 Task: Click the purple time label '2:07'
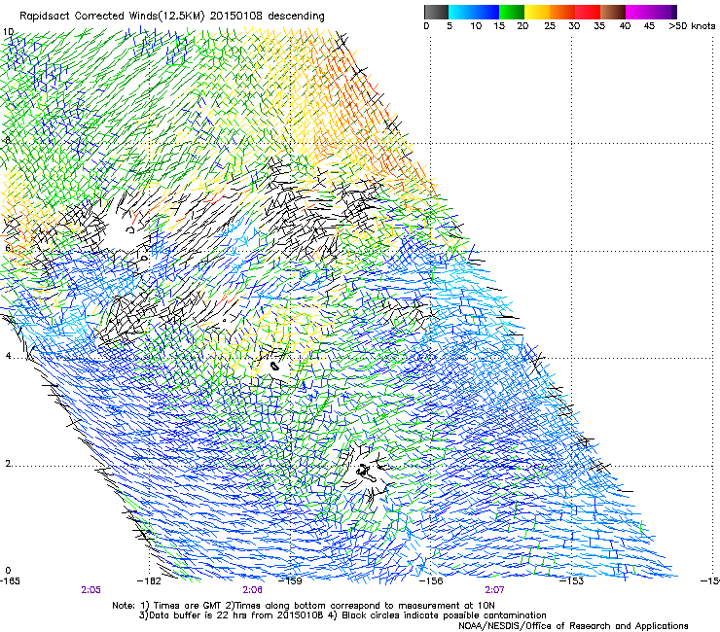[x=494, y=590]
